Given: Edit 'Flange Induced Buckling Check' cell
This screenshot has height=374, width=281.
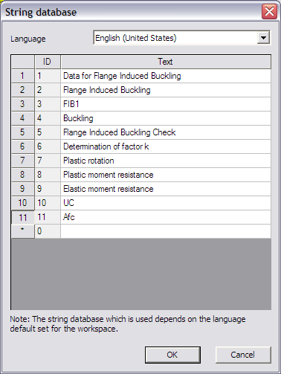Looking at the screenshot, I should [x=166, y=132].
